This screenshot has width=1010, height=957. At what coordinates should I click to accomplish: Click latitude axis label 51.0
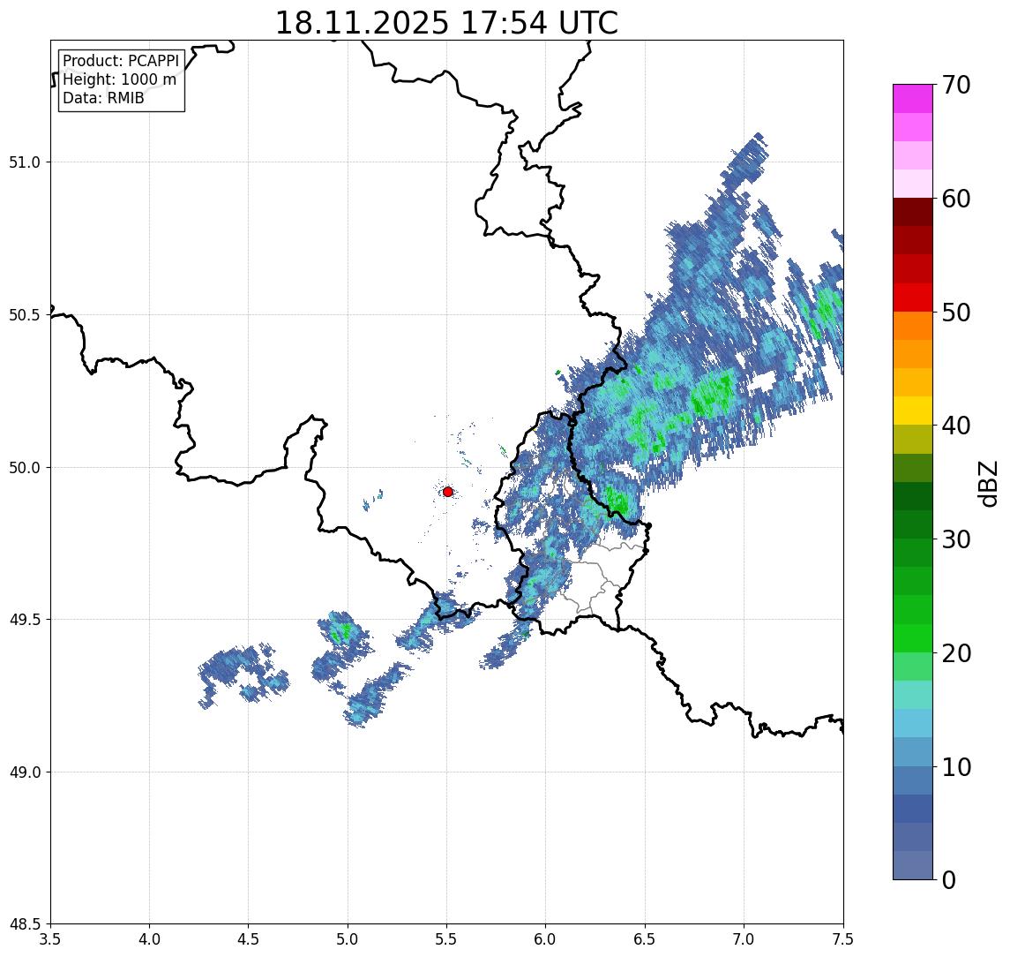[x=25, y=162]
